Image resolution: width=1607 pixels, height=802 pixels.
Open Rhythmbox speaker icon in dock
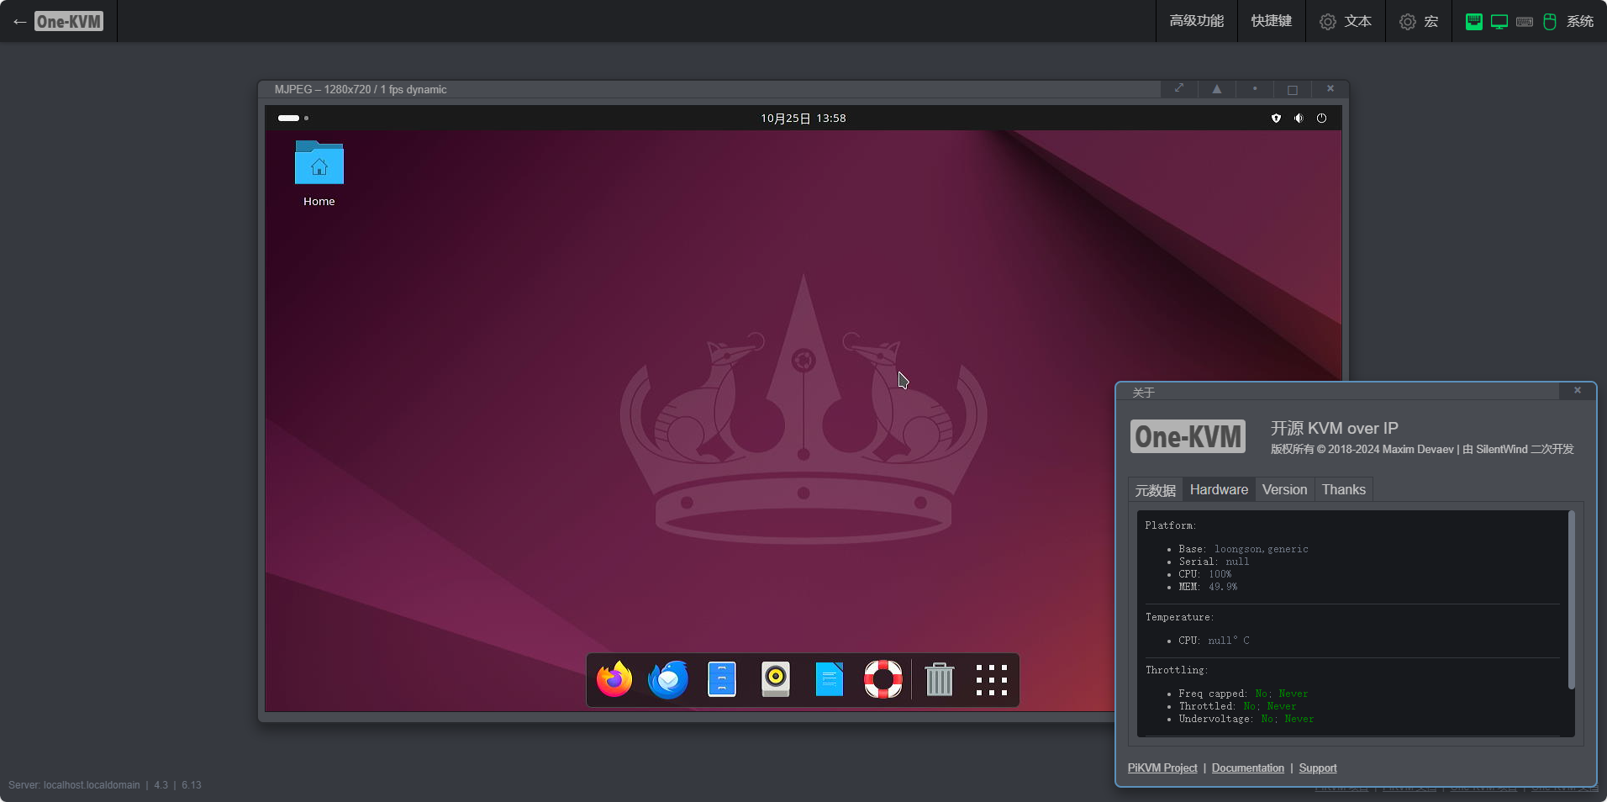point(776,679)
